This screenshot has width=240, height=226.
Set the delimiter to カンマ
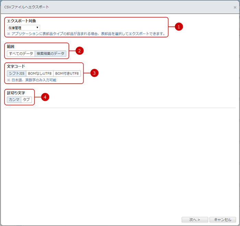[14, 99]
